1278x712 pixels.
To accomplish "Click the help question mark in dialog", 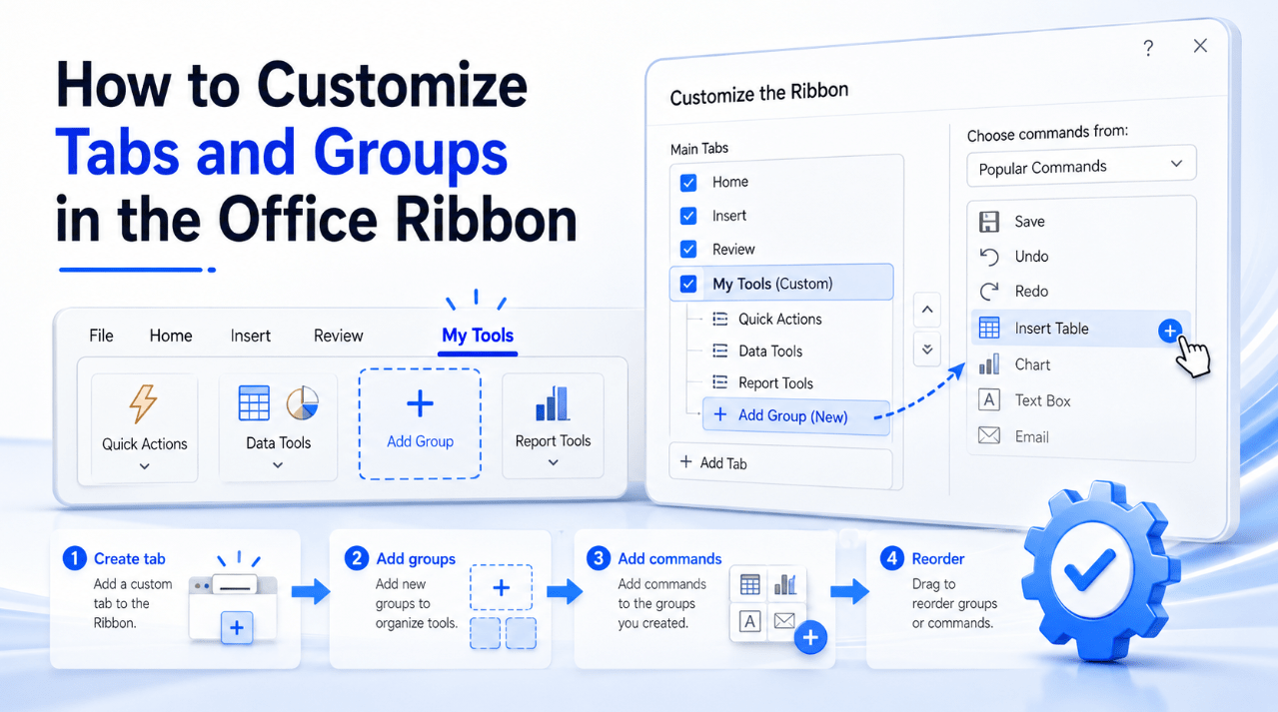I will tap(1148, 48).
